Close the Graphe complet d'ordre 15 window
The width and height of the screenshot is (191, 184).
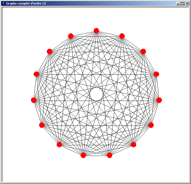pos(187,3)
